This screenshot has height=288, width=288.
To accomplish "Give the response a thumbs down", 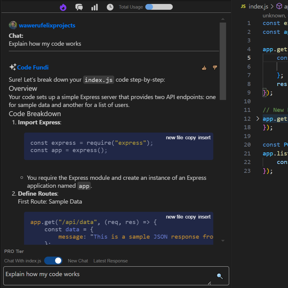I will (215, 68).
